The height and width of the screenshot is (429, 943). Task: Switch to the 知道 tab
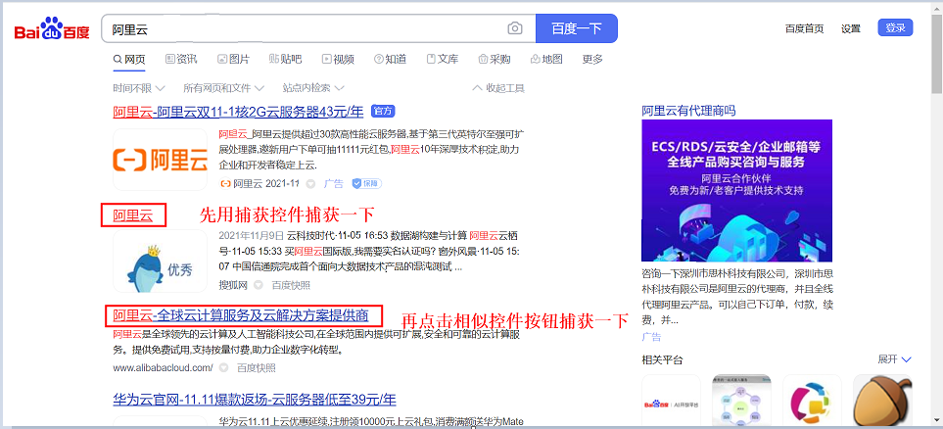pos(390,59)
